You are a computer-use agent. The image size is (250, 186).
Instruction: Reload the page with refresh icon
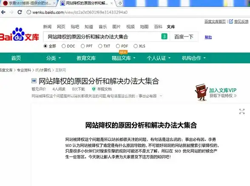click(20, 12)
